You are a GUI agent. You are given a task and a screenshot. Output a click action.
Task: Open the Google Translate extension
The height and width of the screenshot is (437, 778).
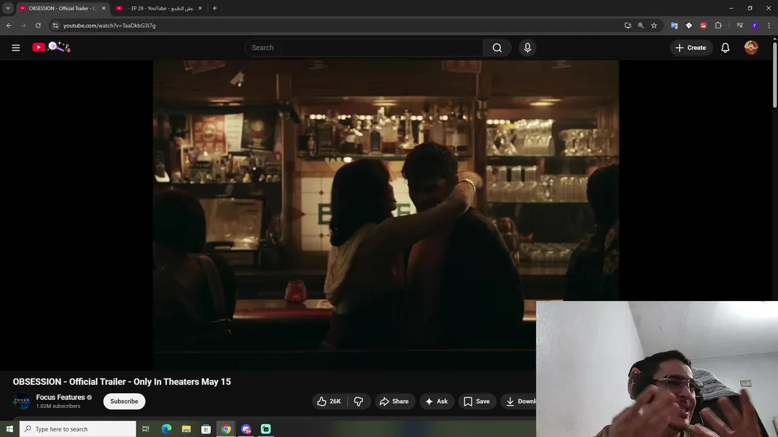(674, 25)
